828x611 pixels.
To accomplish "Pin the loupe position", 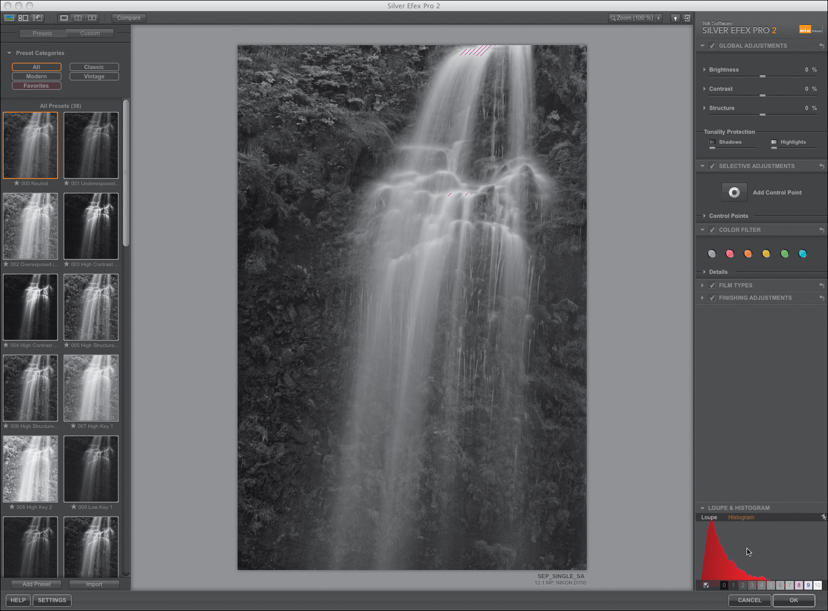I will point(823,517).
